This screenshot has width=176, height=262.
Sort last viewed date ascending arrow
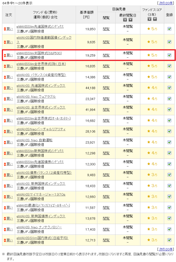pos(125,20)
